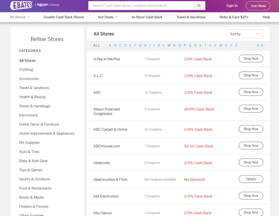Open the Abebooks store name
279x216 pixels.
click(x=102, y=163)
